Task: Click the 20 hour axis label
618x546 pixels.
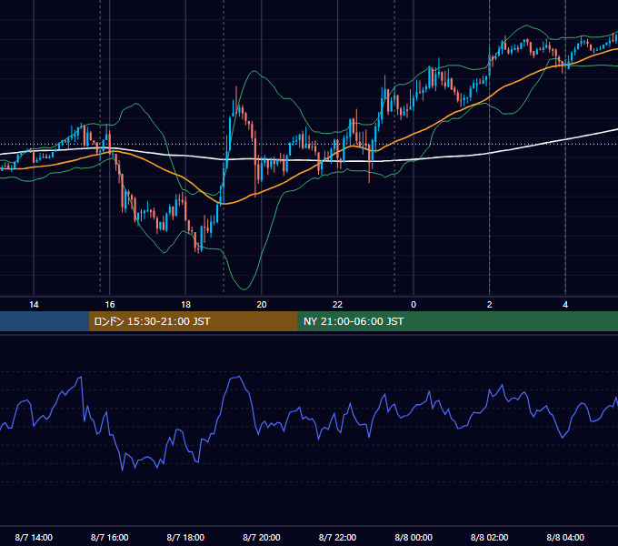Action: [x=262, y=305]
